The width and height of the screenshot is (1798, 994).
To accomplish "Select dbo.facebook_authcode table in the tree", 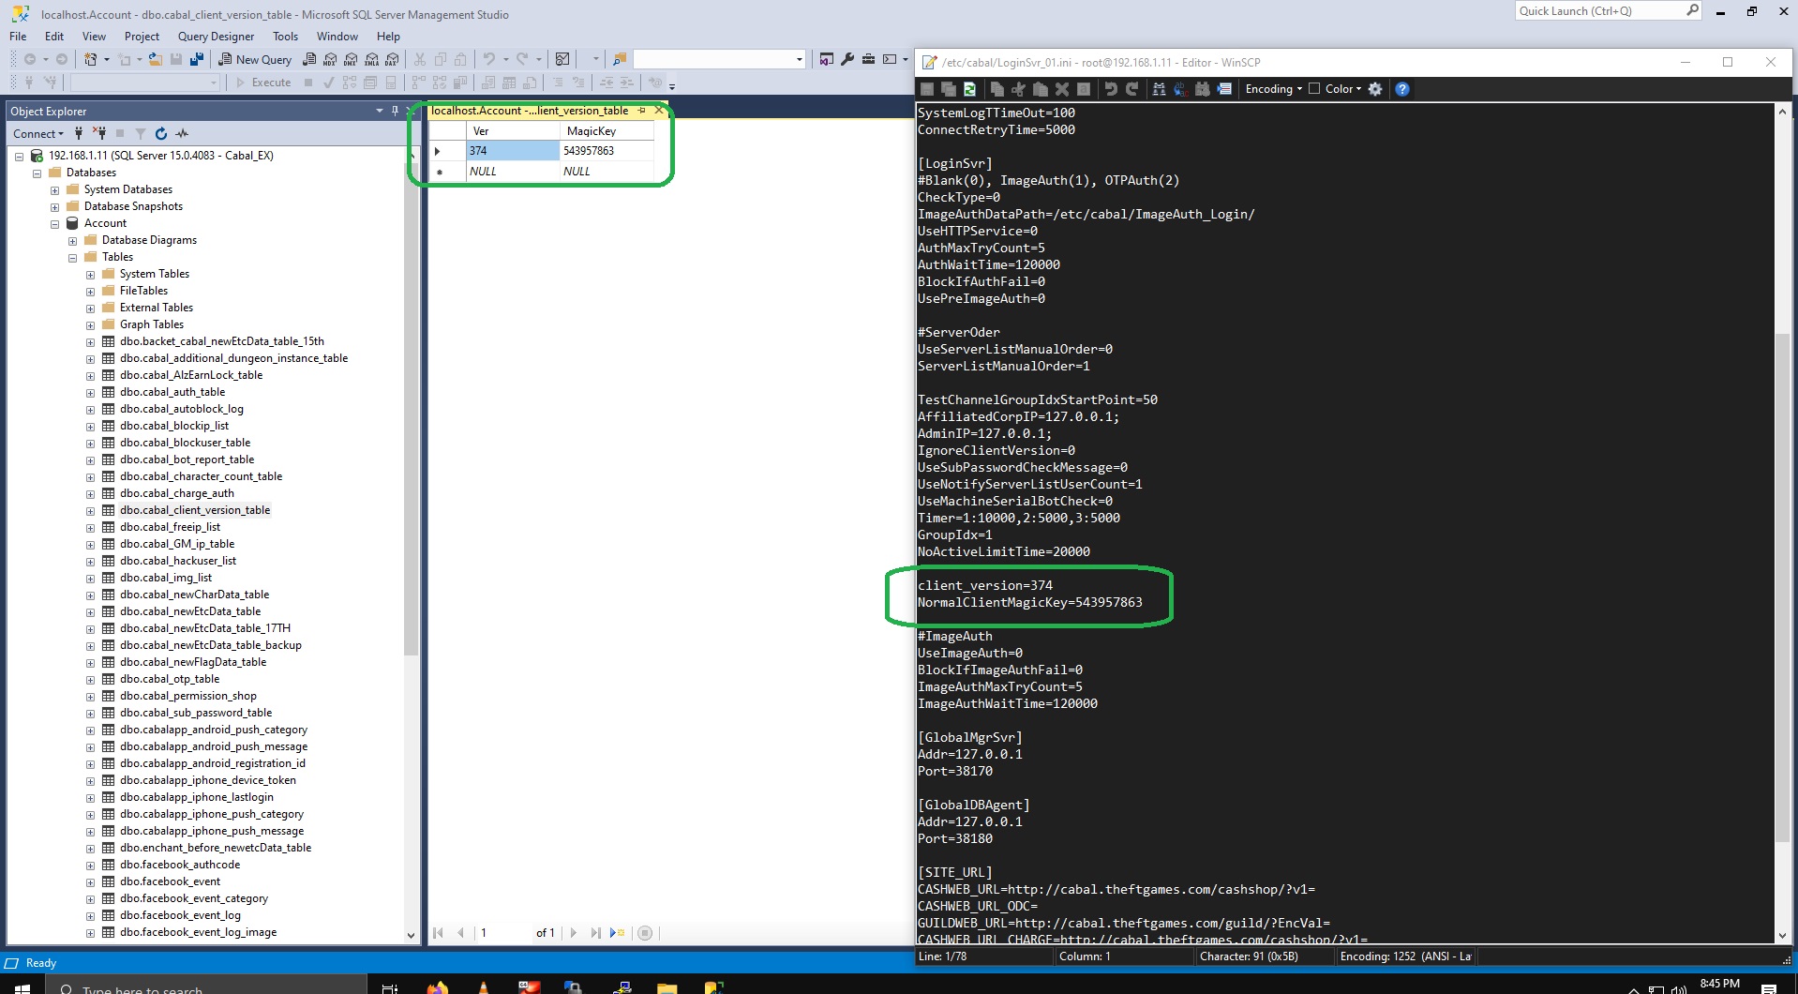I will pos(180,865).
